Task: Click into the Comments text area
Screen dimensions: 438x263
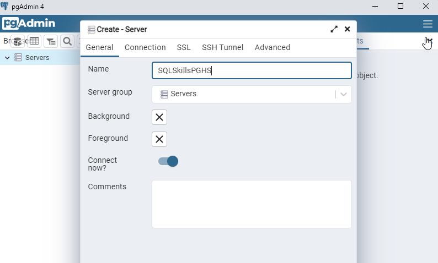Action: click(252, 204)
